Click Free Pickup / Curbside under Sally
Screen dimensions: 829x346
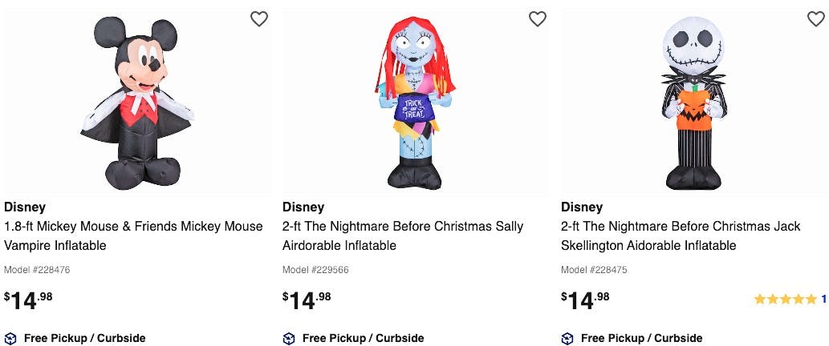364,338
